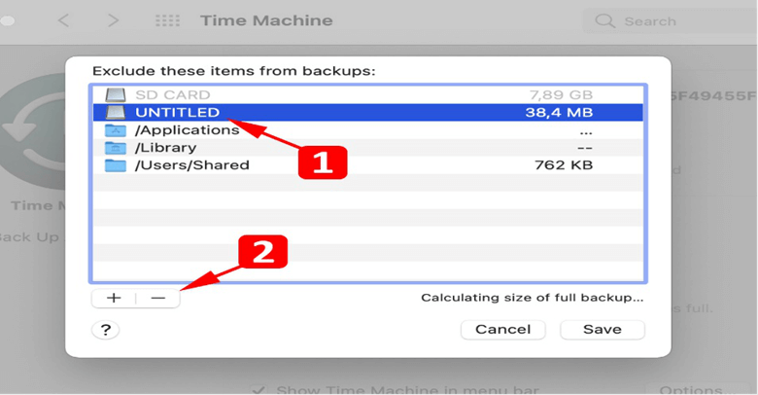
Task: Select the /Library list entry
Action: point(368,148)
